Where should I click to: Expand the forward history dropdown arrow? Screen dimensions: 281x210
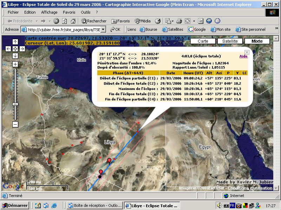[50, 21]
